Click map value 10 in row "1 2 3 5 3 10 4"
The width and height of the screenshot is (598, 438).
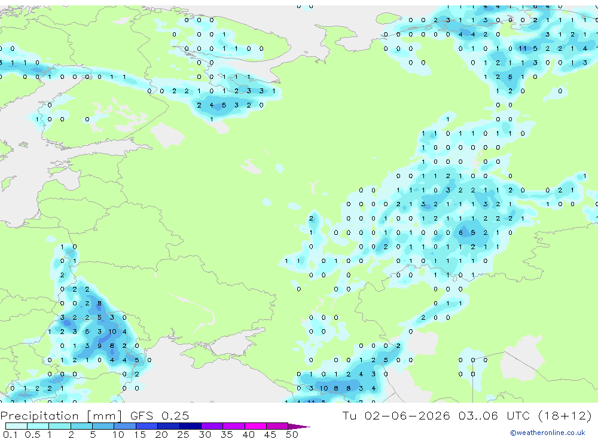112,332
